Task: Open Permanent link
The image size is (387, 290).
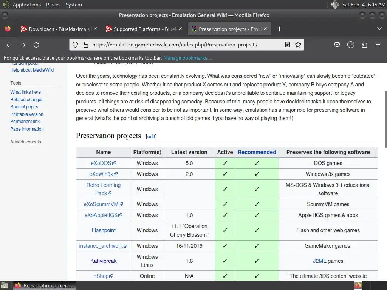Action: (25, 122)
